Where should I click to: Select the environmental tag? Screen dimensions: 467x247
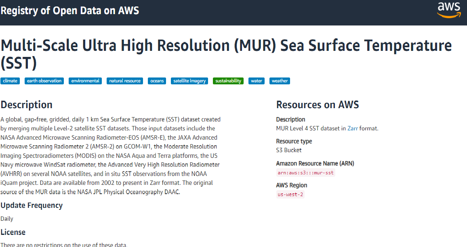point(85,81)
